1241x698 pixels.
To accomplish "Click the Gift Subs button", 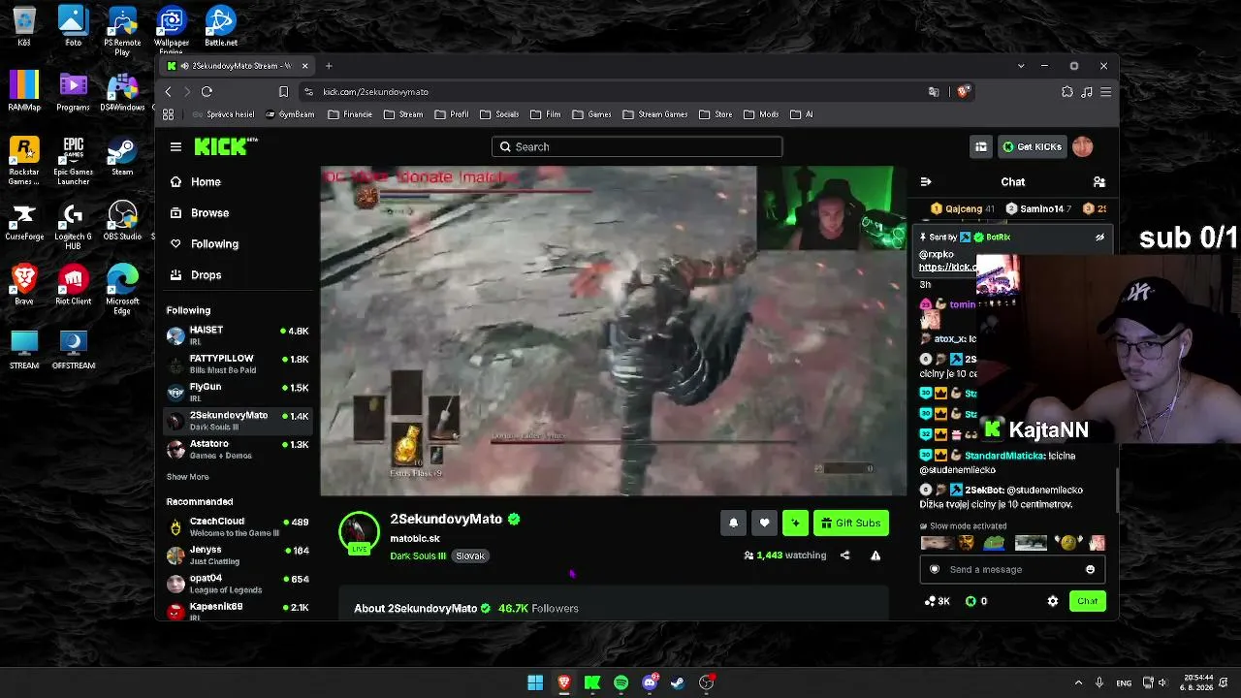I will pyautogui.click(x=851, y=523).
